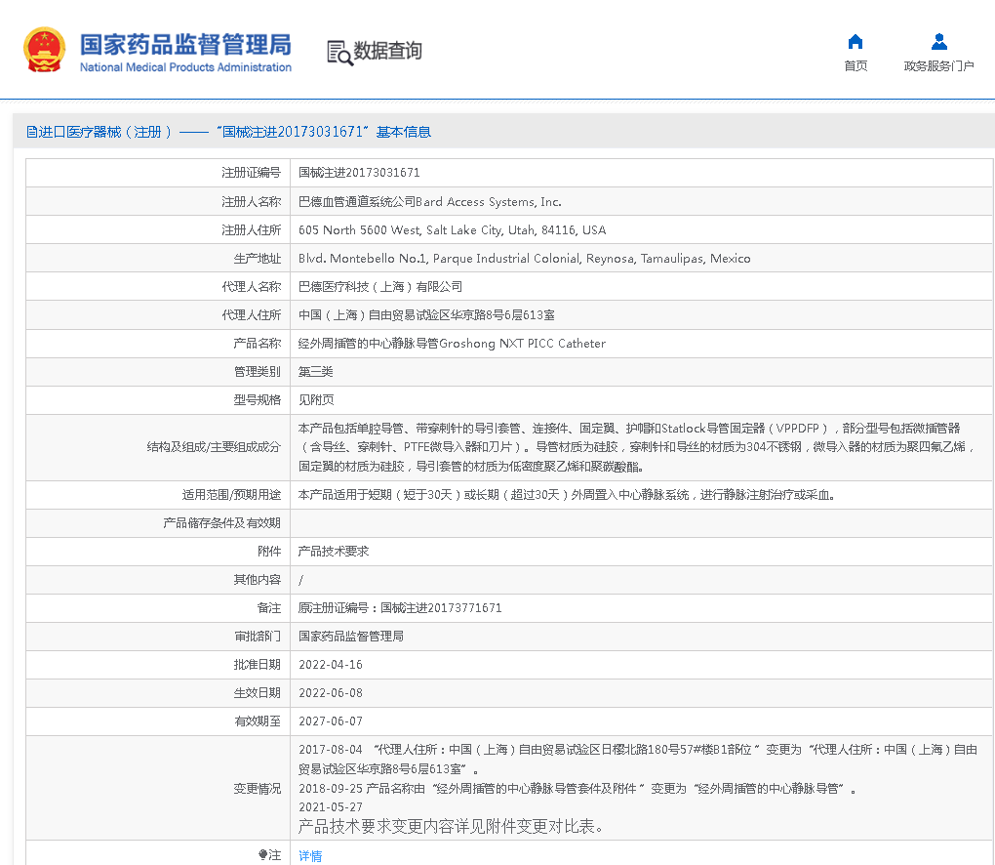Select the Salt Lake City registrant address
The image size is (995, 865).
[452, 229]
